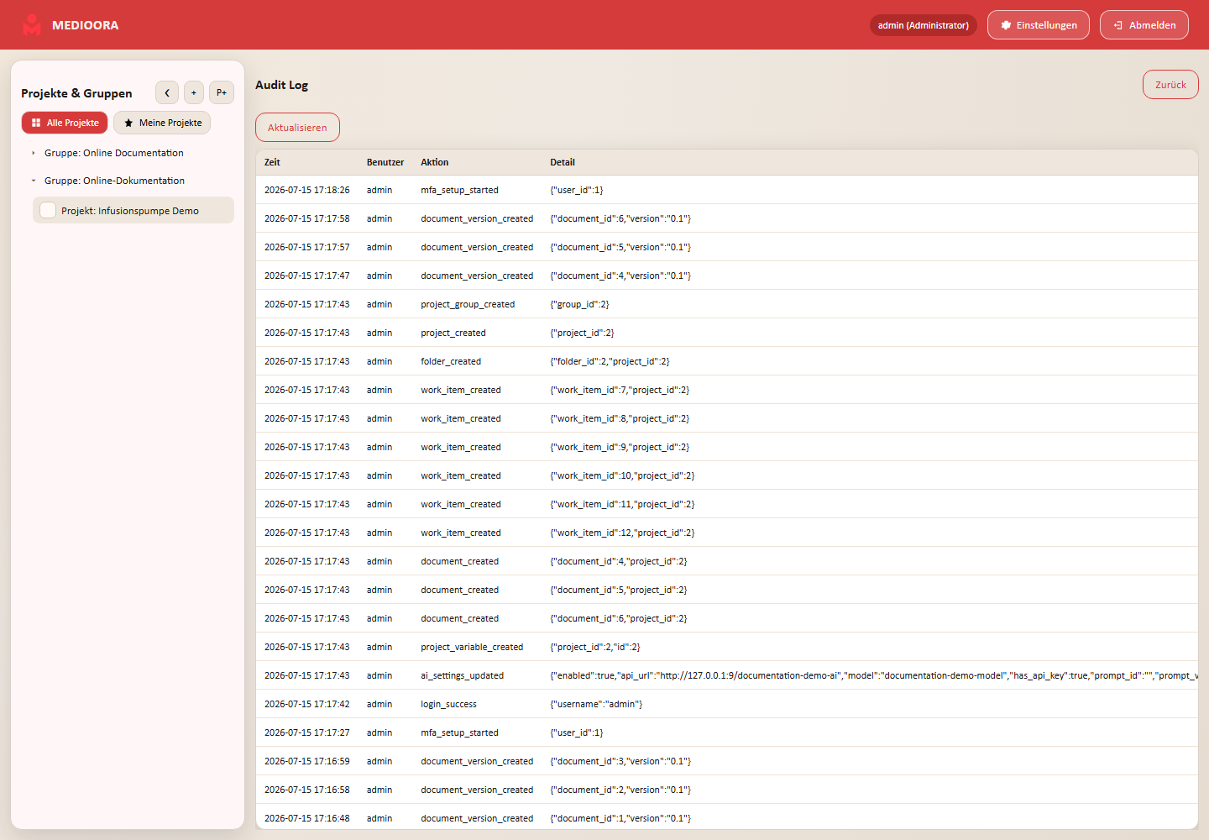The height and width of the screenshot is (840, 1209).
Task: Click the admin (Administrator) user badge
Action: 924,25
